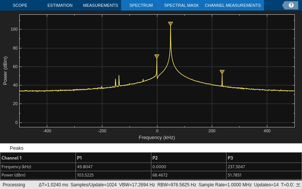Click the peak marker near 237 kHz
The height and width of the screenshot is (189, 302).
tap(222, 72)
